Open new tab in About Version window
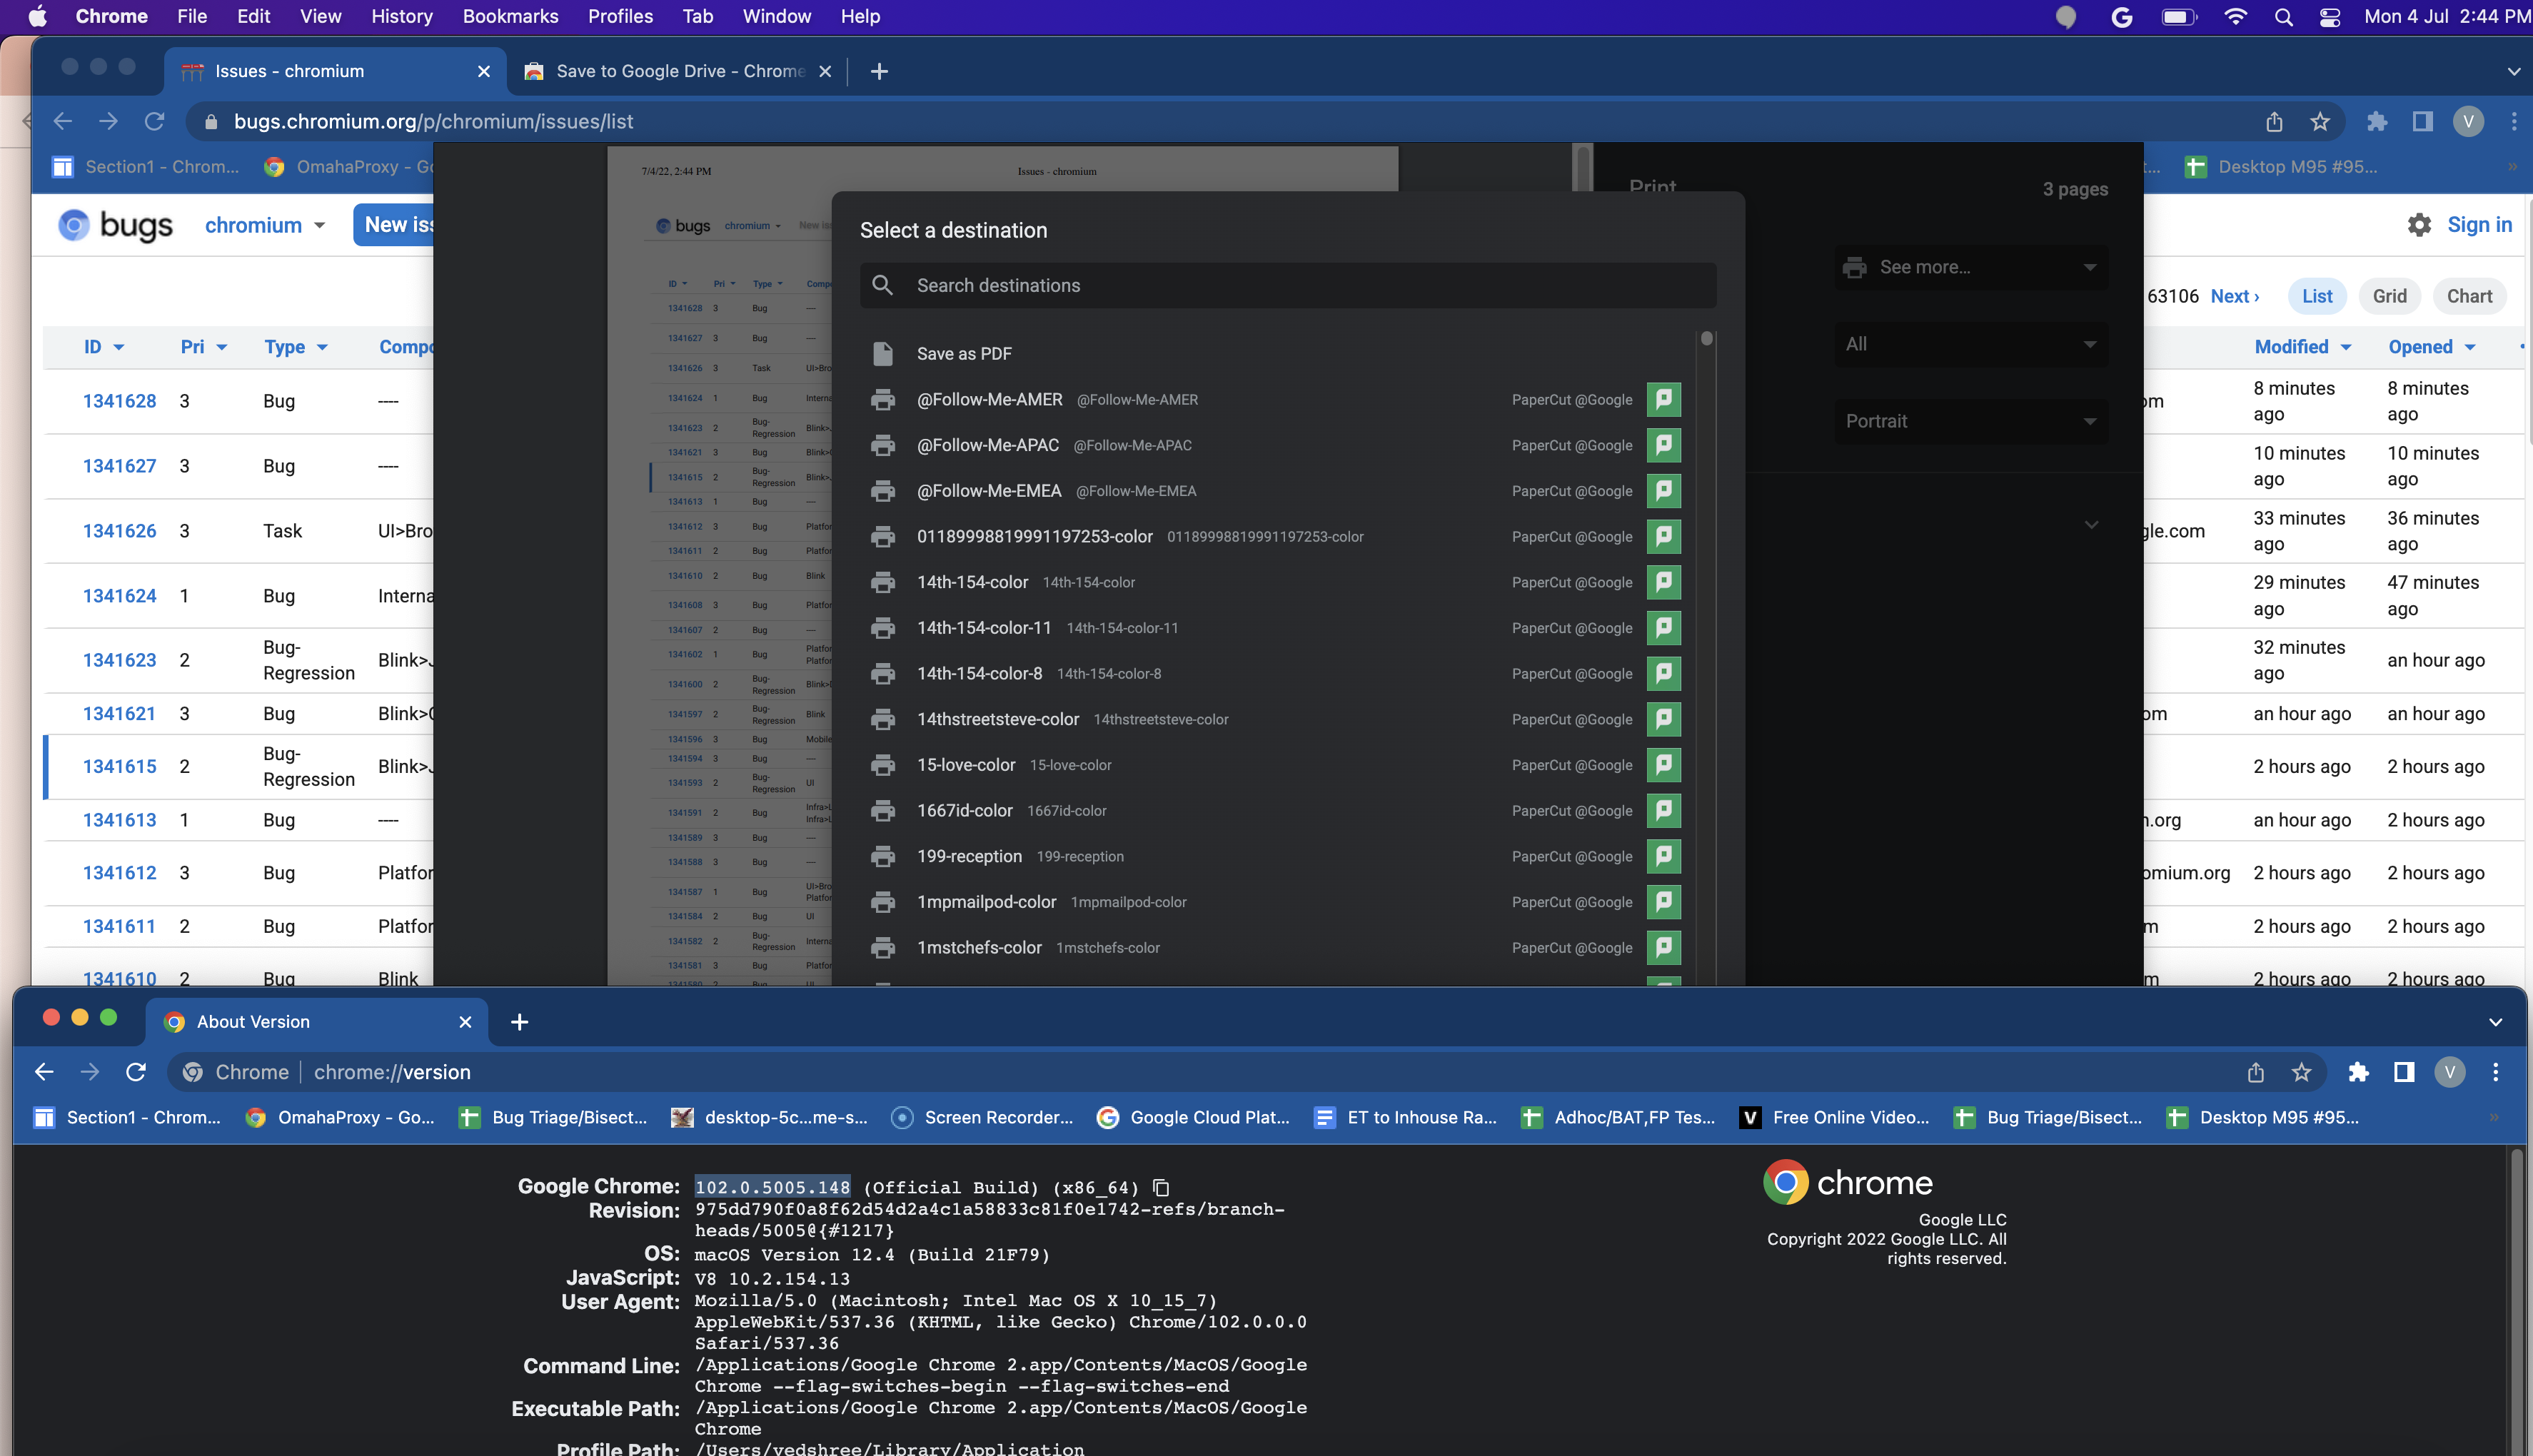The width and height of the screenshot is (2533, 1456). click(519, 1022)
